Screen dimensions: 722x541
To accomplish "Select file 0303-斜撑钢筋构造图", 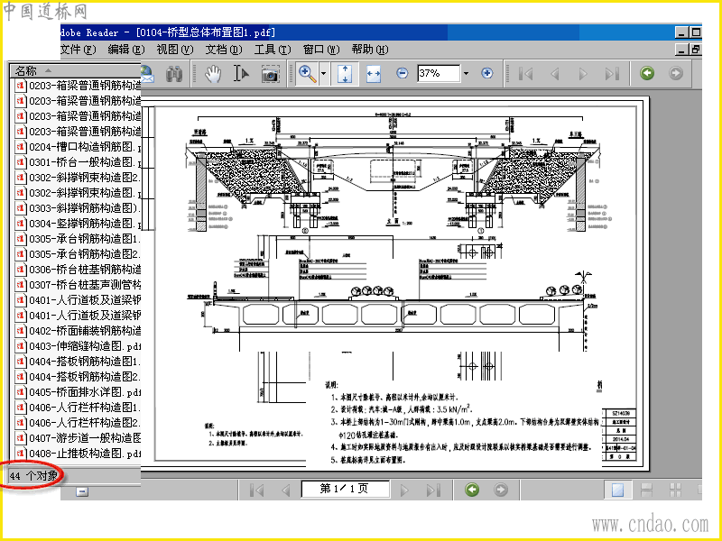I will 76,208.
